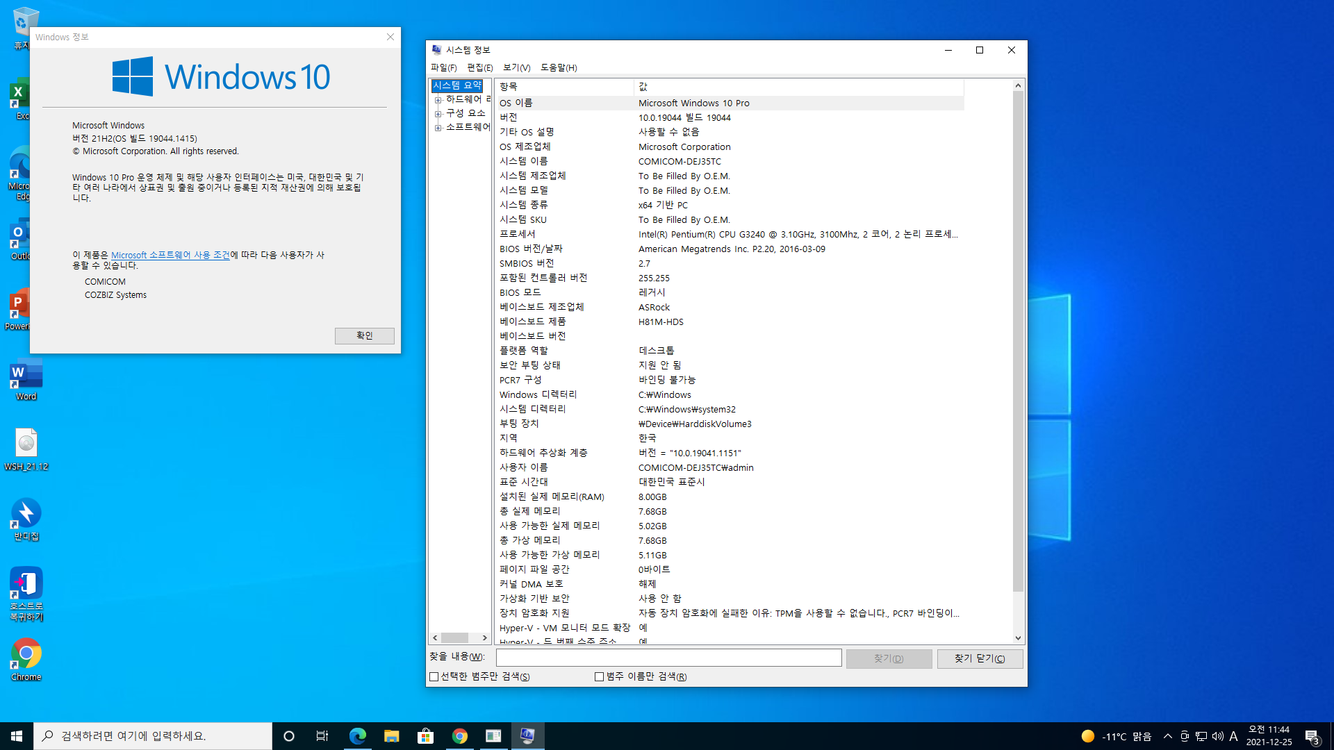Expand the 하드웨어 리소스 tree node
This screenshot has width=1334, height=750.
(438, 100)
